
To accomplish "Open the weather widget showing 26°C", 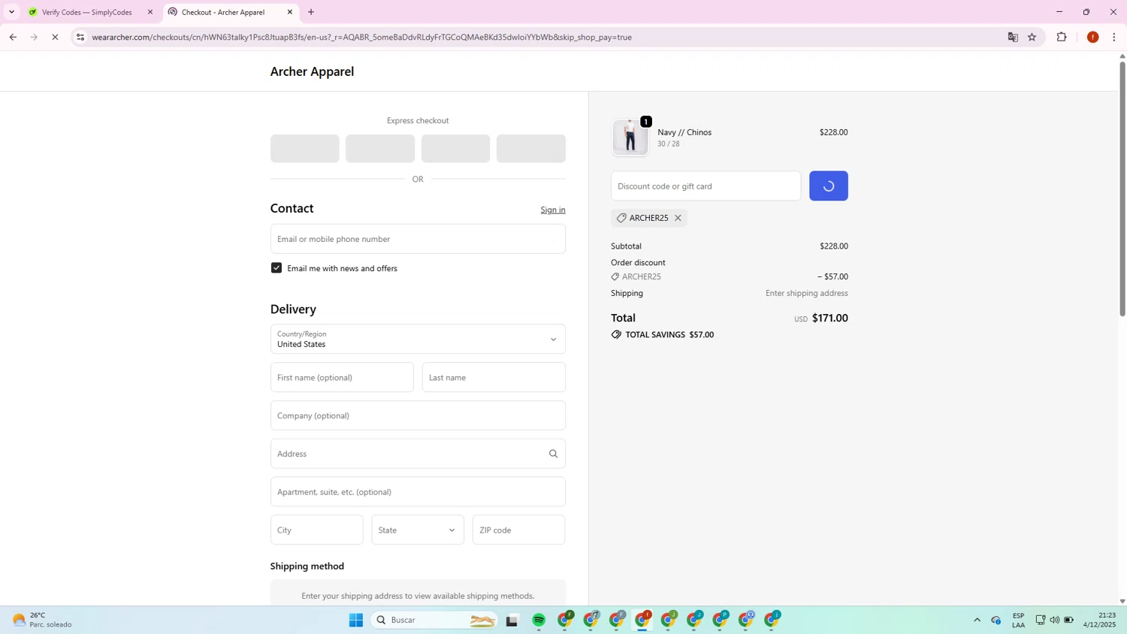I will click(42, 620).
